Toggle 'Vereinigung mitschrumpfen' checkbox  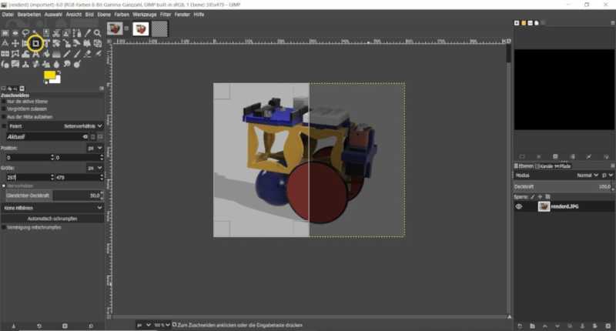(4, 227)
